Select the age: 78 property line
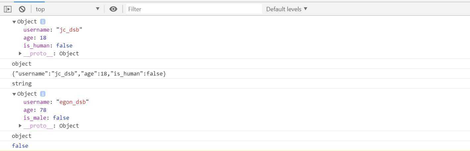The width and height of the screenshot is (470, 151). 35,110
